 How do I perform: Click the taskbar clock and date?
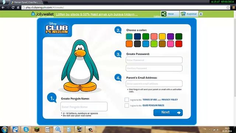pos(227,130)
